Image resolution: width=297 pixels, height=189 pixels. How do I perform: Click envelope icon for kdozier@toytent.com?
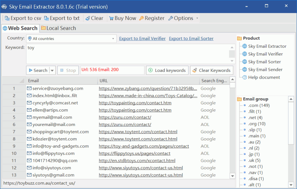click(x=29, y=139)
